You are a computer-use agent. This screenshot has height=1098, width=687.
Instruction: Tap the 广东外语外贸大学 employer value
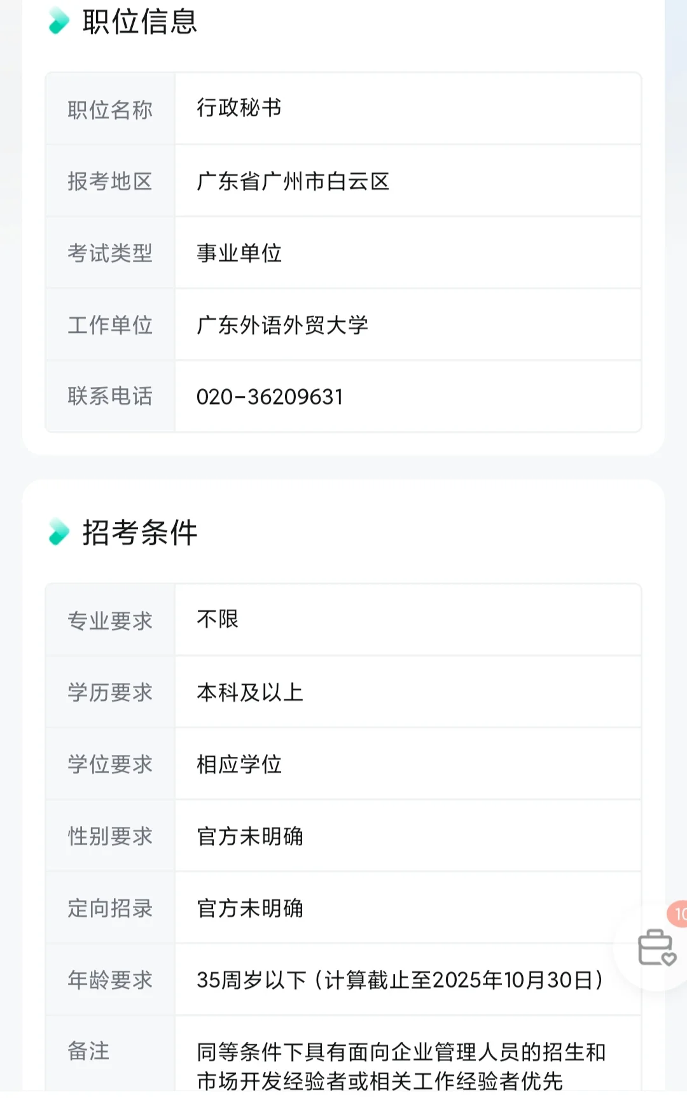[x=282, y=325]
